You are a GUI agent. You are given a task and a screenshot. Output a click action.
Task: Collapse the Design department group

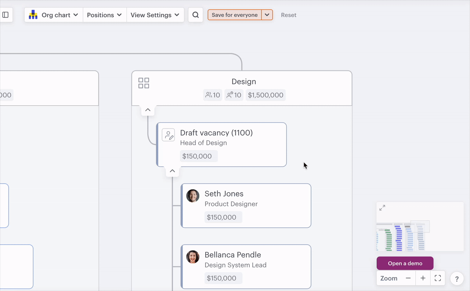coord(148,110)
